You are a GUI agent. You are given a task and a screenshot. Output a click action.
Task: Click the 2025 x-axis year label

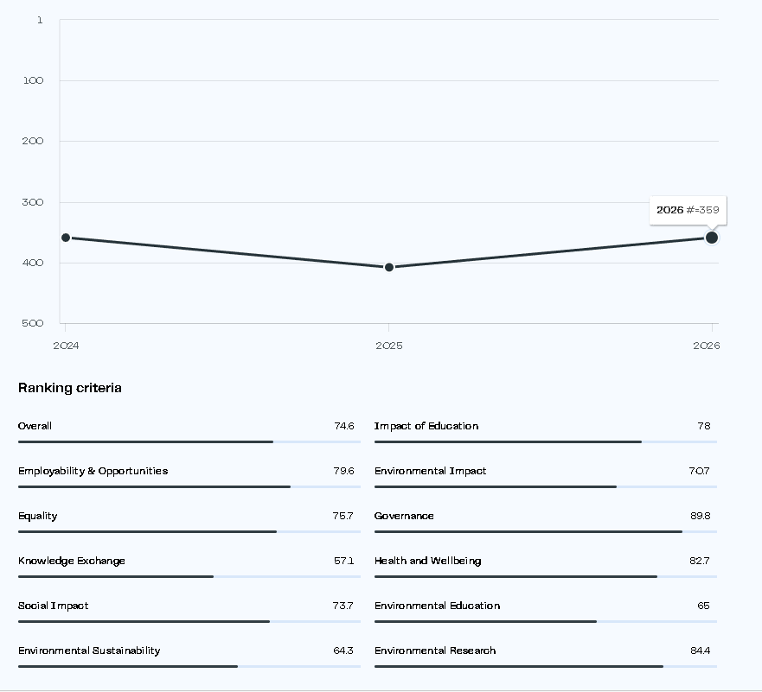tap(388, 346)
